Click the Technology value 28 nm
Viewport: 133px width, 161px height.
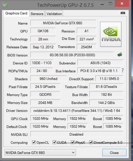tap(43, 39)
